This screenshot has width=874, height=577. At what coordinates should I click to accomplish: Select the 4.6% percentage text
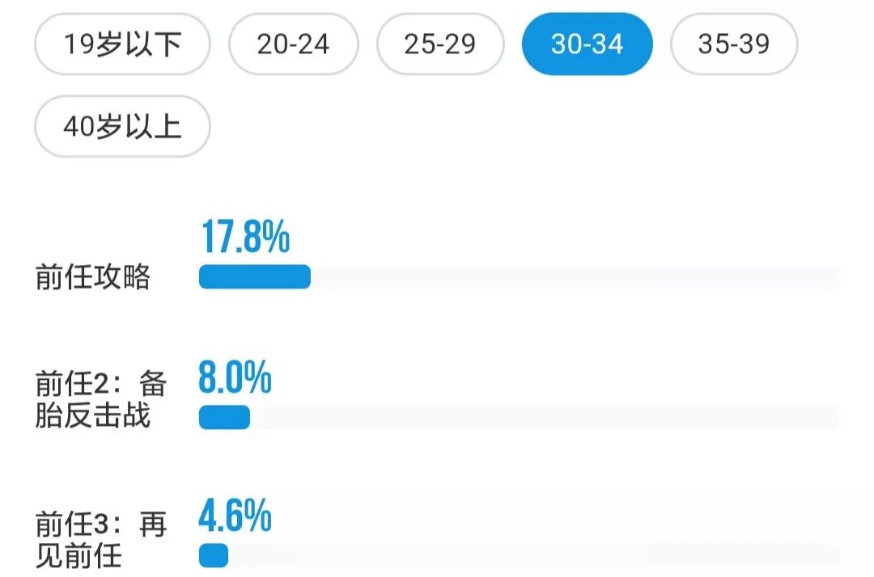coord(235,518)
